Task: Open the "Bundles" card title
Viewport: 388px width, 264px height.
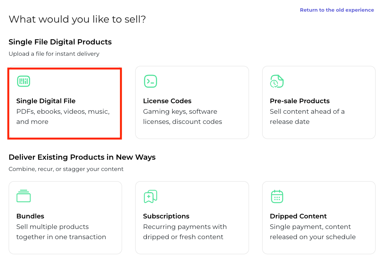Action: pyautogui.click(x=30, y=216)
